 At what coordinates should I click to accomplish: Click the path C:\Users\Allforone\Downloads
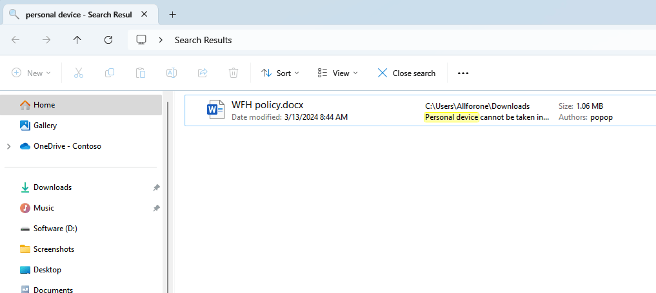click(477, 106)
